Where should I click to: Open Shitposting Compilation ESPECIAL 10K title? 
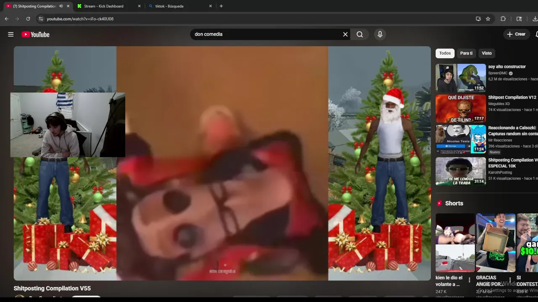513,163
